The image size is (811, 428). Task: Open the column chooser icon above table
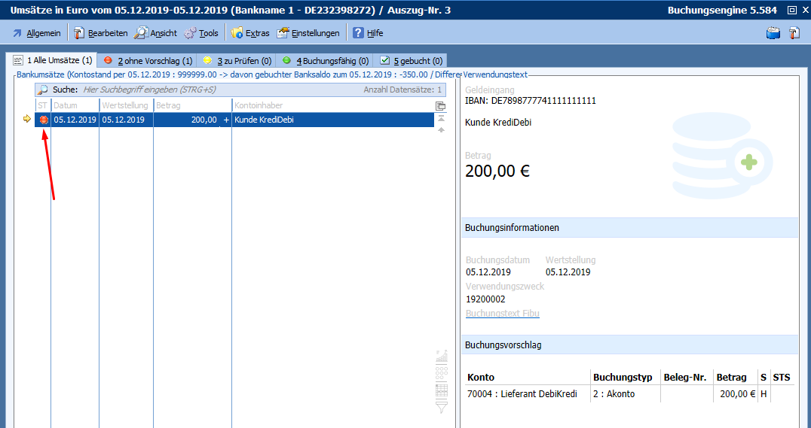click(x=440, y=106)
